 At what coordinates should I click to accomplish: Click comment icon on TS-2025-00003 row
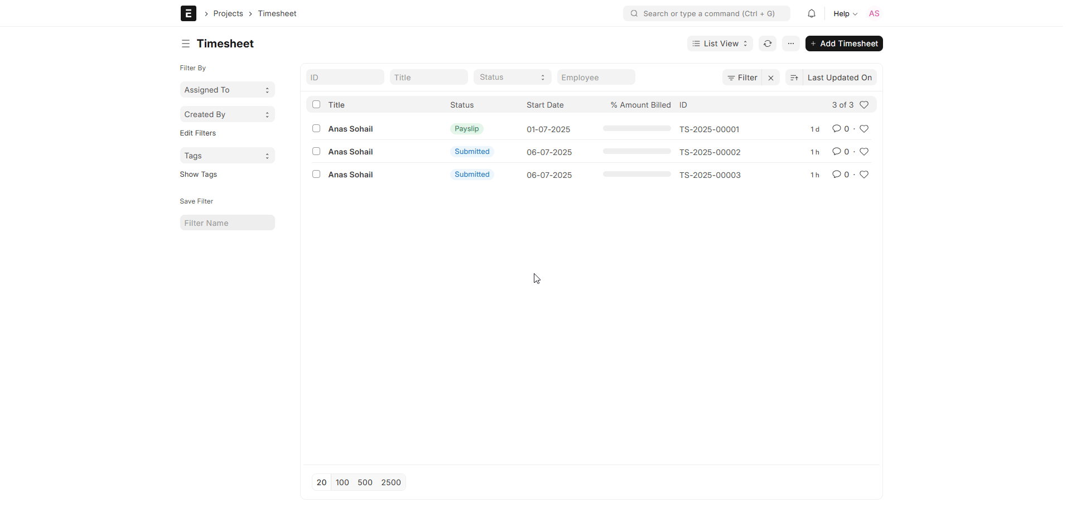[x=836, y=175]
